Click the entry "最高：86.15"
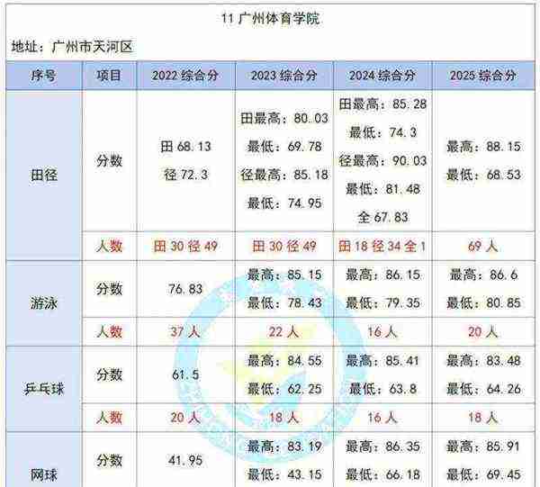Image resolution: width=540 pixels, height=487 pixels. pos(382,275)
